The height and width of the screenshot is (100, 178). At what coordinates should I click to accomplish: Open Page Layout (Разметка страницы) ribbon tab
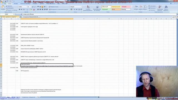[x=25, y=4]
